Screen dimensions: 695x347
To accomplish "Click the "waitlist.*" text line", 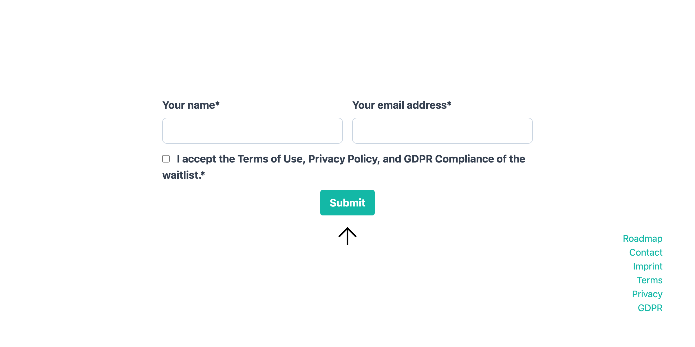I will (x=184, y=175).
